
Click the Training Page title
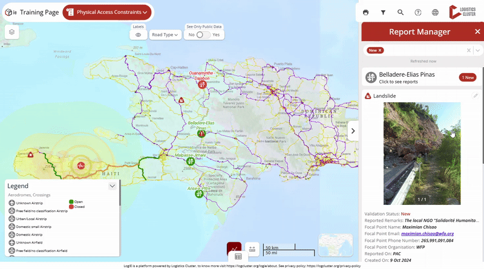click(39, 12)
